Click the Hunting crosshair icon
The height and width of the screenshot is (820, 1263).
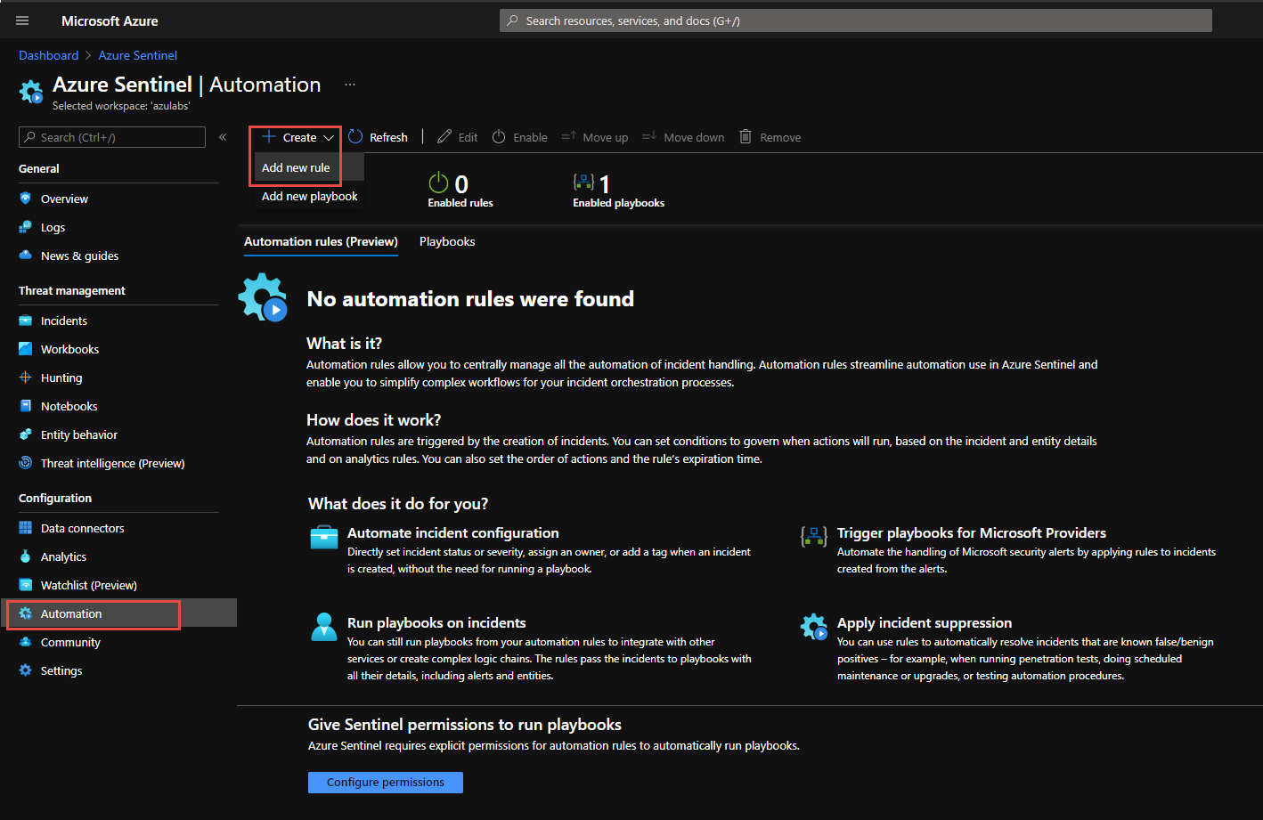click(25, 378)
